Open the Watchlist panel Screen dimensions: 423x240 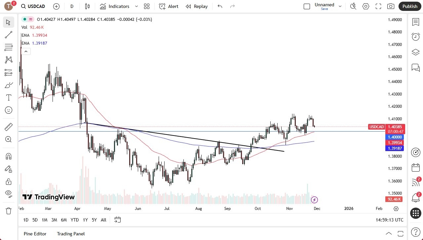pos(415,21)
